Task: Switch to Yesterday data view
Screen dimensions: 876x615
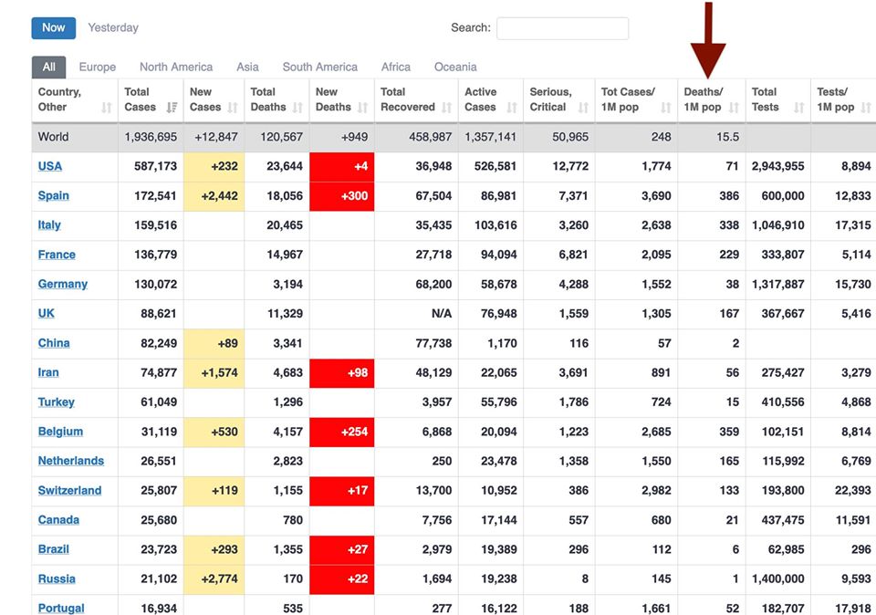Action: (113, 27)
